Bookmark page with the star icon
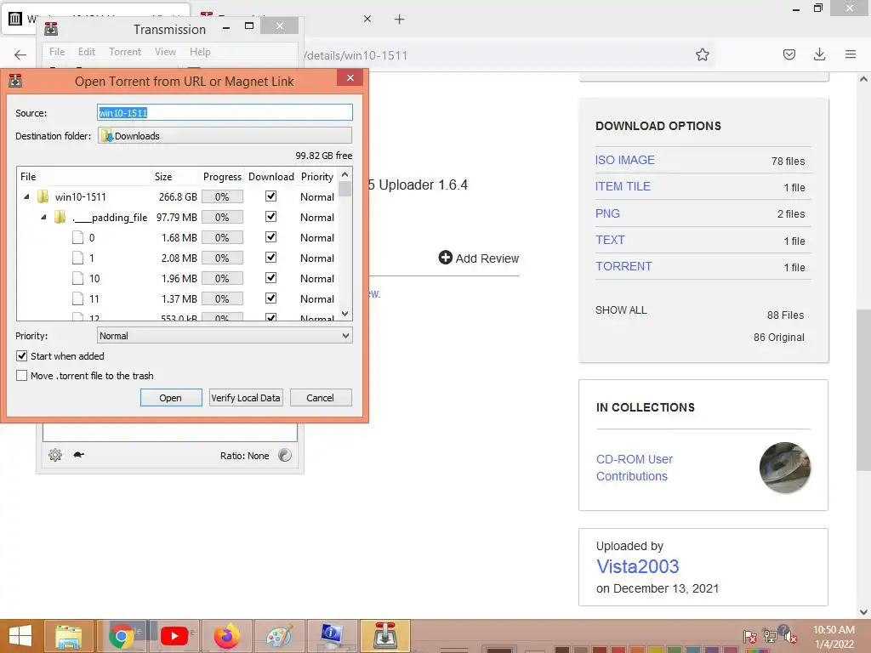The height and width of the screenshot is (653, 871). point(702,54)
